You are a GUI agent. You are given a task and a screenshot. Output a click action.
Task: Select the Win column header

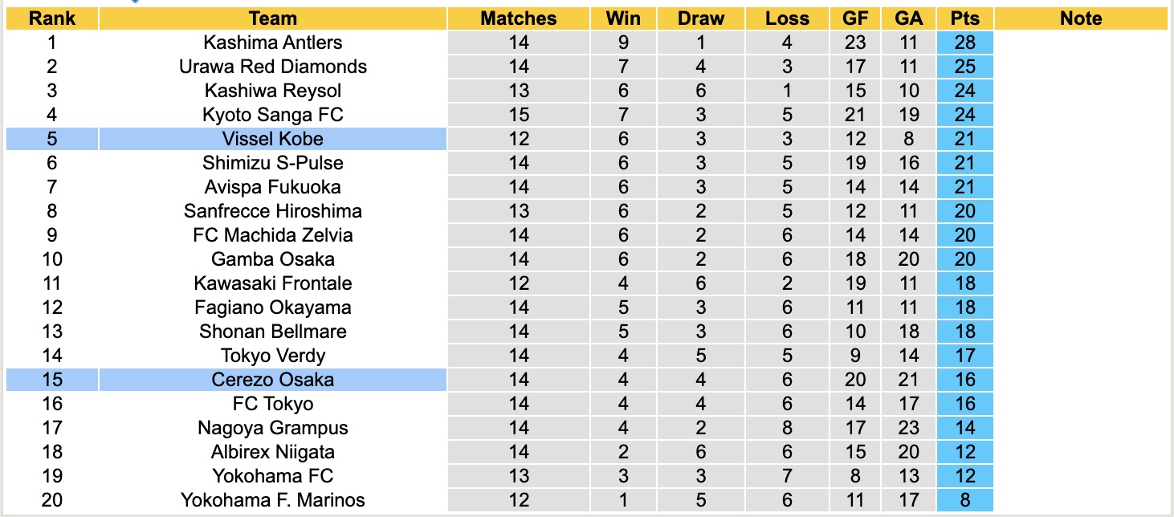(x=623, y=18)
